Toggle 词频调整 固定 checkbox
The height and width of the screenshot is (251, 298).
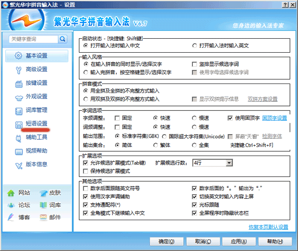click(x=117, y=127)
